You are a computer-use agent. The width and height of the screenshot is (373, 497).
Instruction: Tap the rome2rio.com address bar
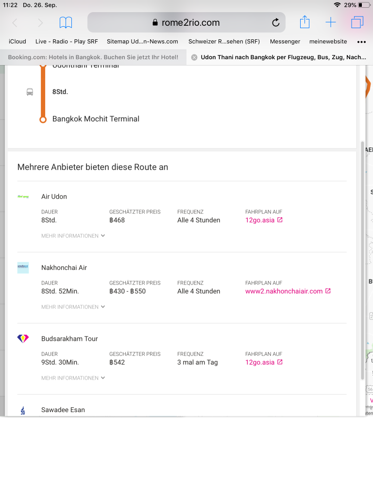coord(186,23)
